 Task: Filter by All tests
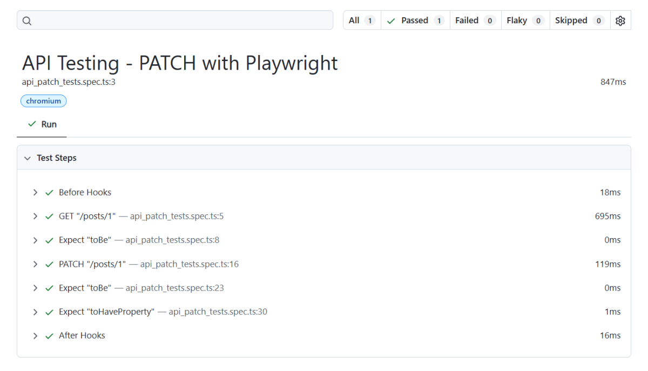[361, 21]
